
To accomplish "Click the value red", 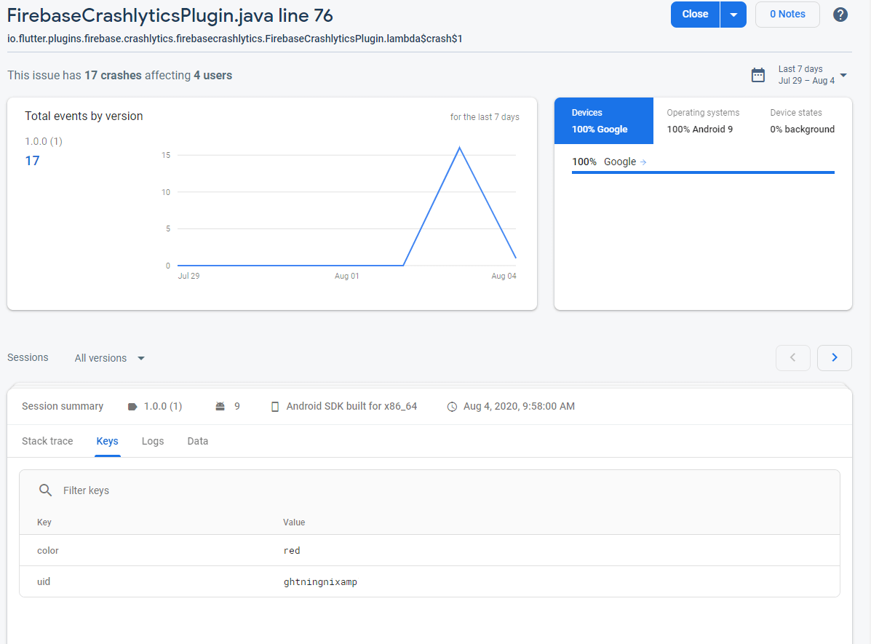I will (x=292, y=551).
